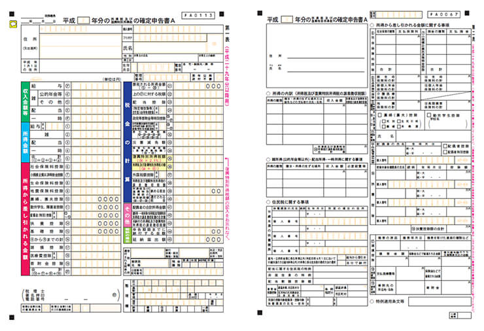Click the dark blue 税金の計算 section header
The image size is (484, 331).
click(128, 143)
